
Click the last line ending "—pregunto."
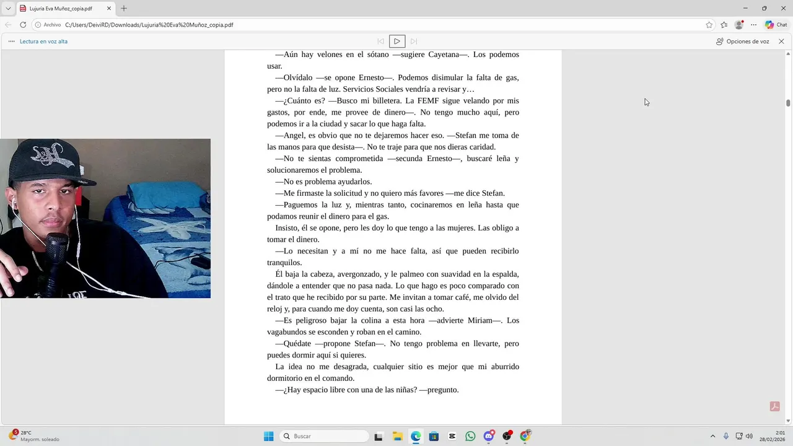367,390
